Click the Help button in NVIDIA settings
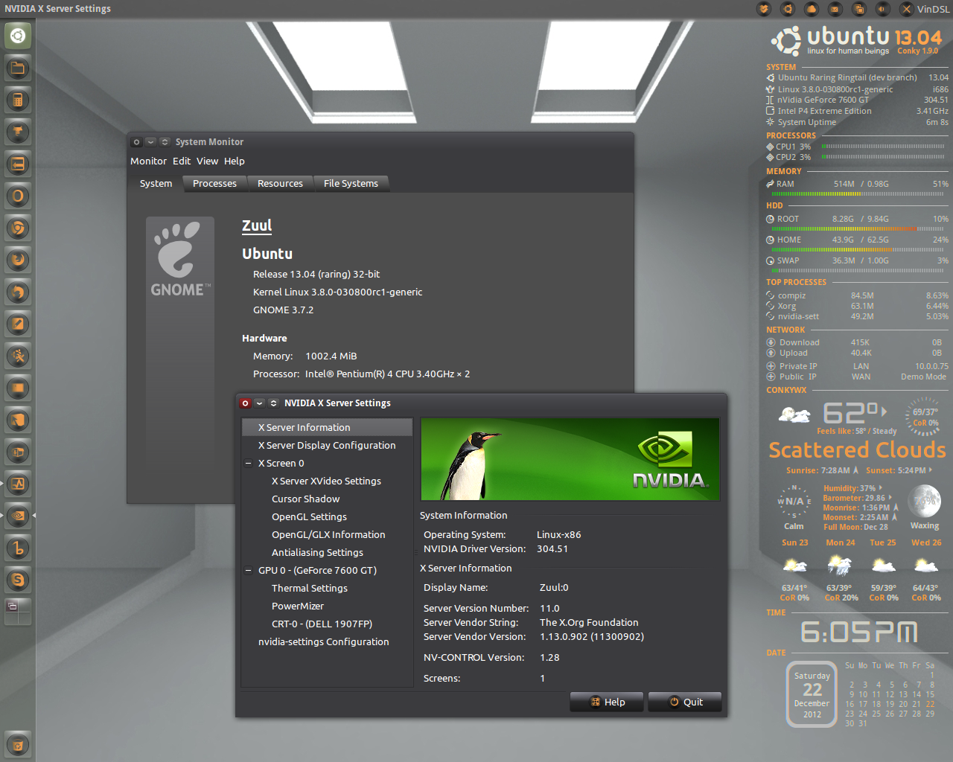Screen dimensions: 953x762 click(607, 702)
